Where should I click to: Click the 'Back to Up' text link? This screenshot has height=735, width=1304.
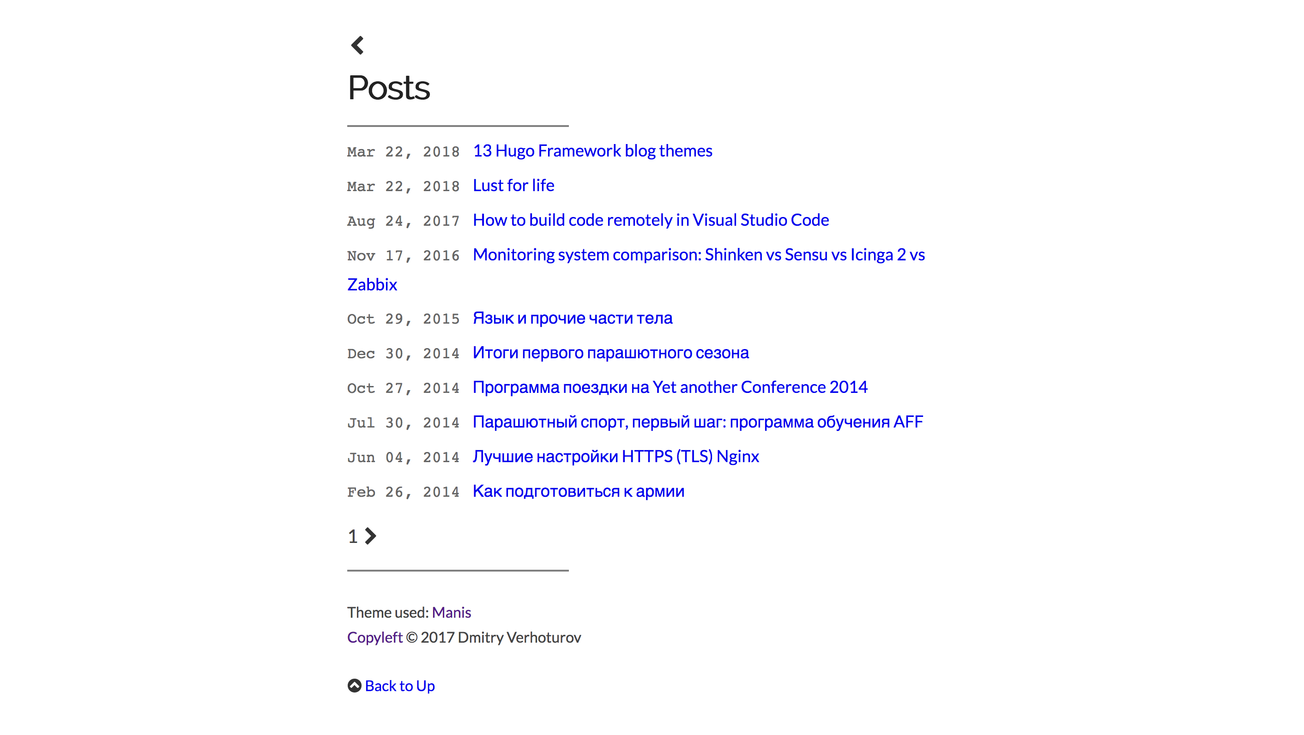pos(399,686)
